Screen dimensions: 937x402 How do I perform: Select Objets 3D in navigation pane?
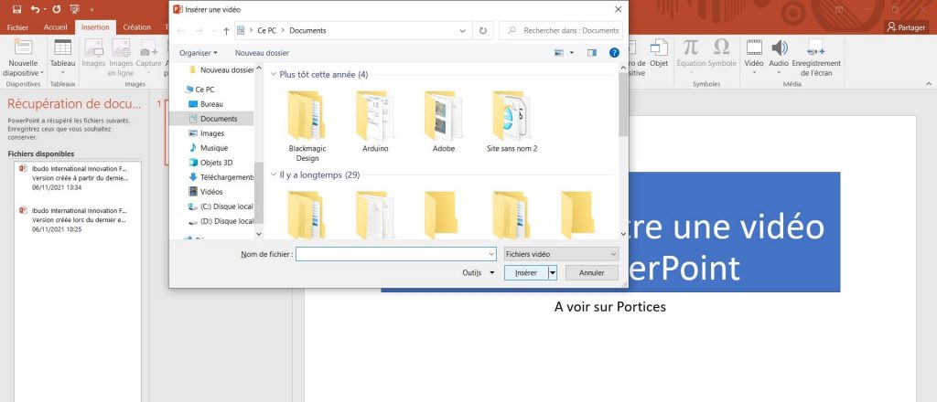[x=216, y=163]
